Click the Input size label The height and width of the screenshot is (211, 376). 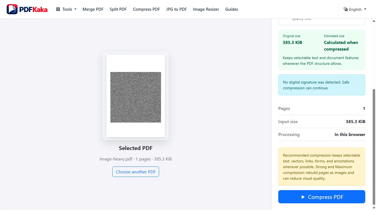tap(288, 121)
